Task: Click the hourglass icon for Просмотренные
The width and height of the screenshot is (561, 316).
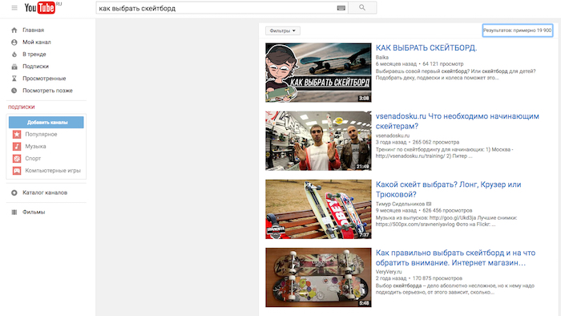Action: (x=14, y=79)
